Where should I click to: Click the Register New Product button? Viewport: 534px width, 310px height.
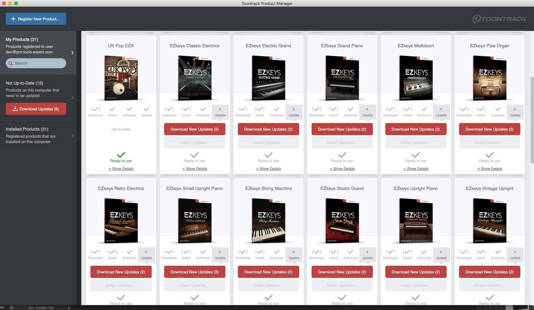pos(36,18)
